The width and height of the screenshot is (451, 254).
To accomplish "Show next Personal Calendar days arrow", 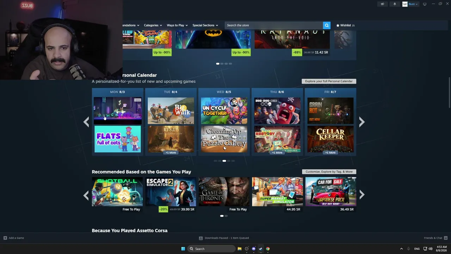I will tap(362, 122).
